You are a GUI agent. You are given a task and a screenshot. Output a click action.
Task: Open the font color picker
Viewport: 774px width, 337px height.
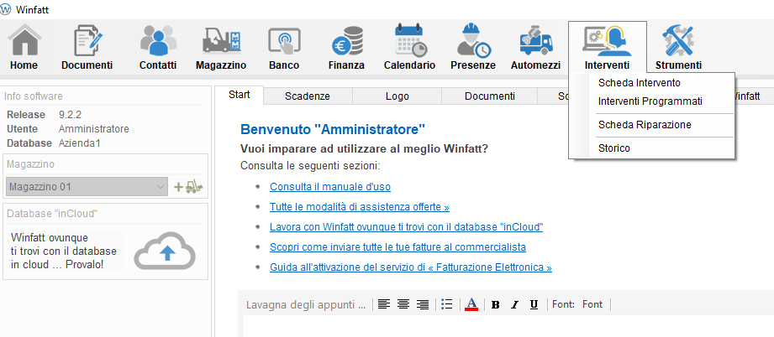(x=472, y=304)
